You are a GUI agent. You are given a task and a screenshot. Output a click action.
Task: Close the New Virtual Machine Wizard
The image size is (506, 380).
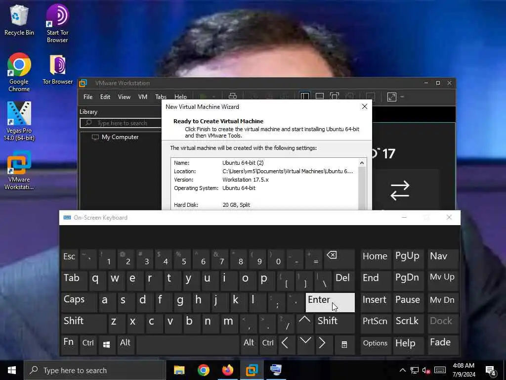click(x=364, y=106)
